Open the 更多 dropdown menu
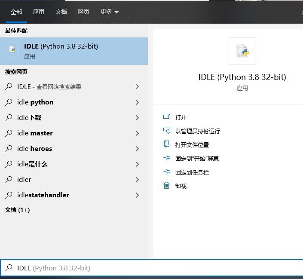 [x=109, y=12]
